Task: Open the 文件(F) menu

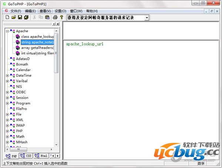Action: click(16, 11)
